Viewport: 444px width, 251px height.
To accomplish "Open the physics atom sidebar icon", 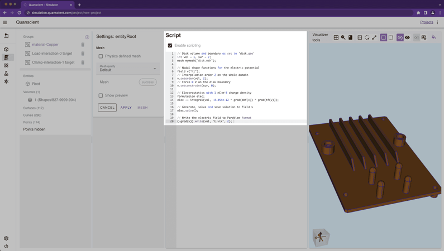I will coord(6,65).
